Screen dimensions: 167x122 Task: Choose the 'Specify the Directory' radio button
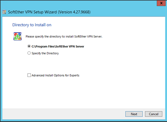click(29, 53)
